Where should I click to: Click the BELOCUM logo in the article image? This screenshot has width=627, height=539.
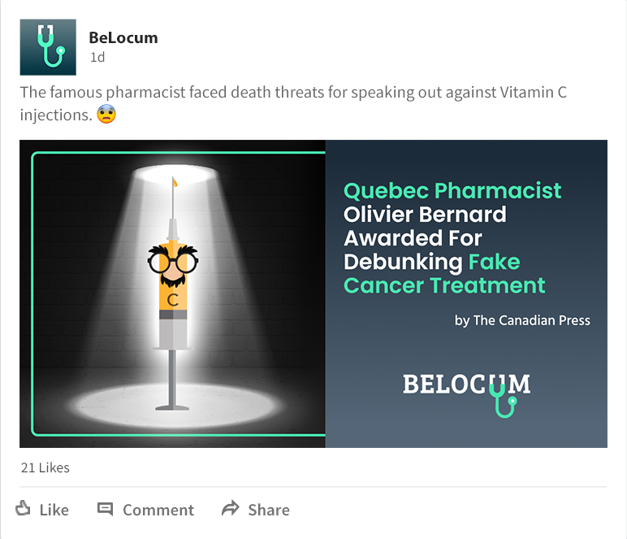pos(467,390)
